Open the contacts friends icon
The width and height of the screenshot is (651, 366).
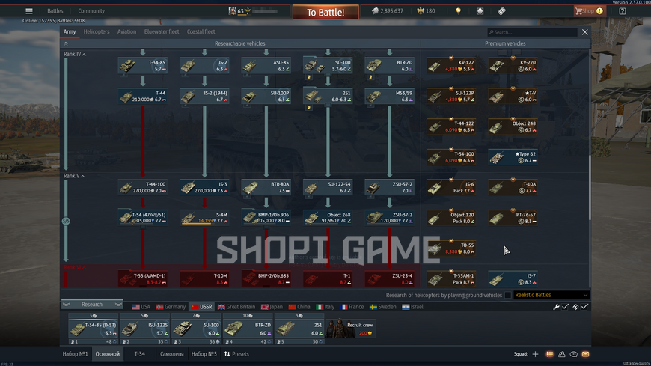[x=562, y=354]
